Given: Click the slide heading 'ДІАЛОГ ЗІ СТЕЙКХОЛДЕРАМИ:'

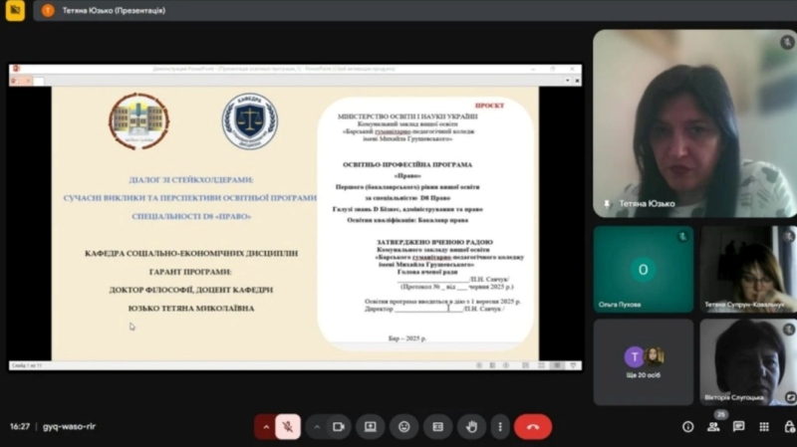Looking at the screenshot, I should click(191, 180).
